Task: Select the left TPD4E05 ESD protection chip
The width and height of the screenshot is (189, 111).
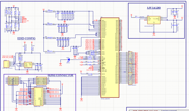Action: tap(13, 81)
